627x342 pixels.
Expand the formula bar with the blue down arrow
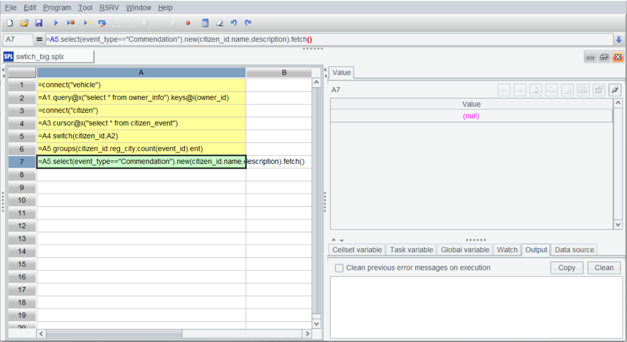(x=619, y=39)
